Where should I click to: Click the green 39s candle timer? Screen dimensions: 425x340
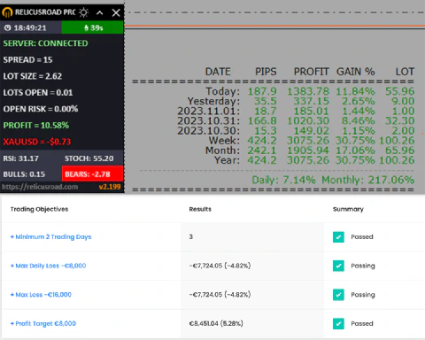93,27
